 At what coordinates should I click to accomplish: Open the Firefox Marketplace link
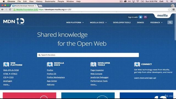point(56,77)
